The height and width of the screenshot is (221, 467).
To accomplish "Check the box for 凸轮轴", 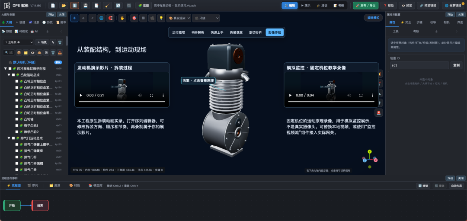I will pos(17,119).
